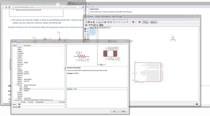The height and width of the screenshot is (116, 210).
Task: Open the Draw menu in EAGLE schematic
Action: [94, 19]
